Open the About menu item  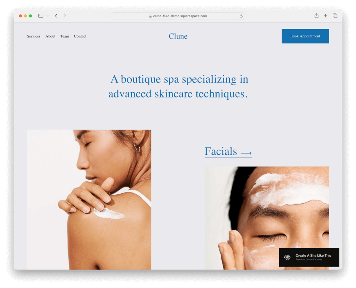50,36
